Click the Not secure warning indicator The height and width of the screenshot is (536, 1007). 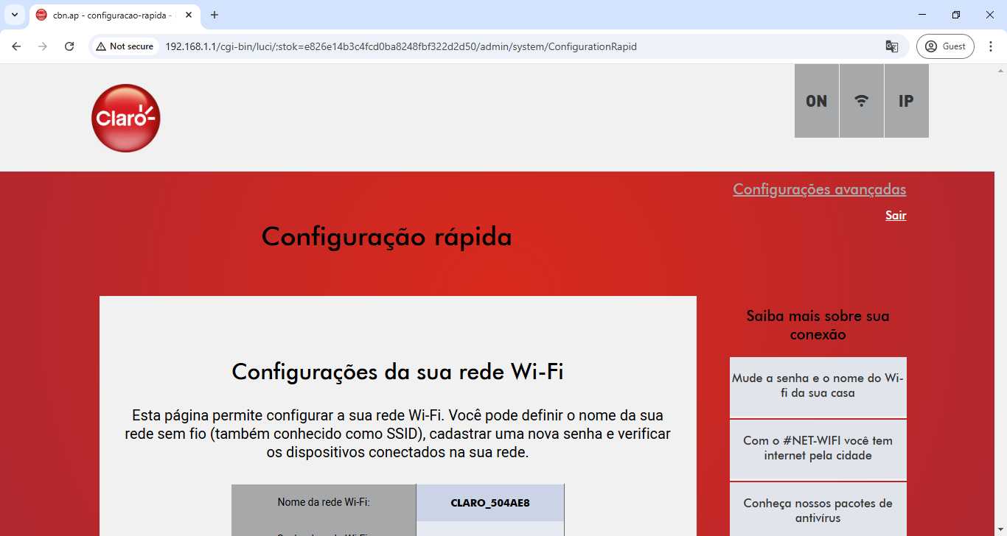122,46
